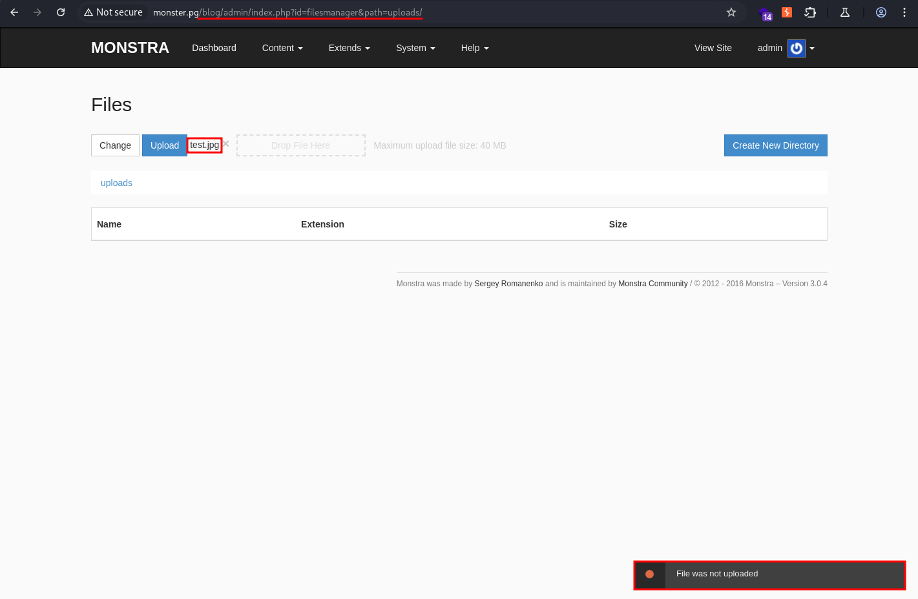Click the address bar URL
This screenshot has height=599, width=918.
tap(287, 12)
